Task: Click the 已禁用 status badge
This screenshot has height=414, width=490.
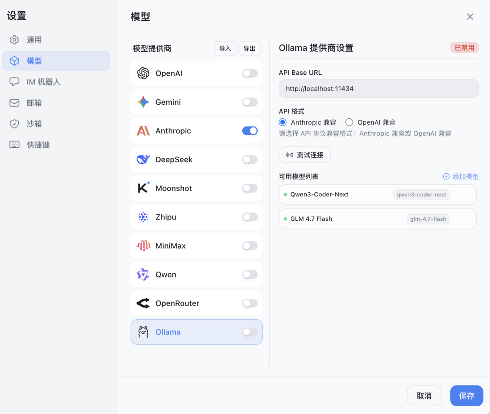Action: click(465, 48)
